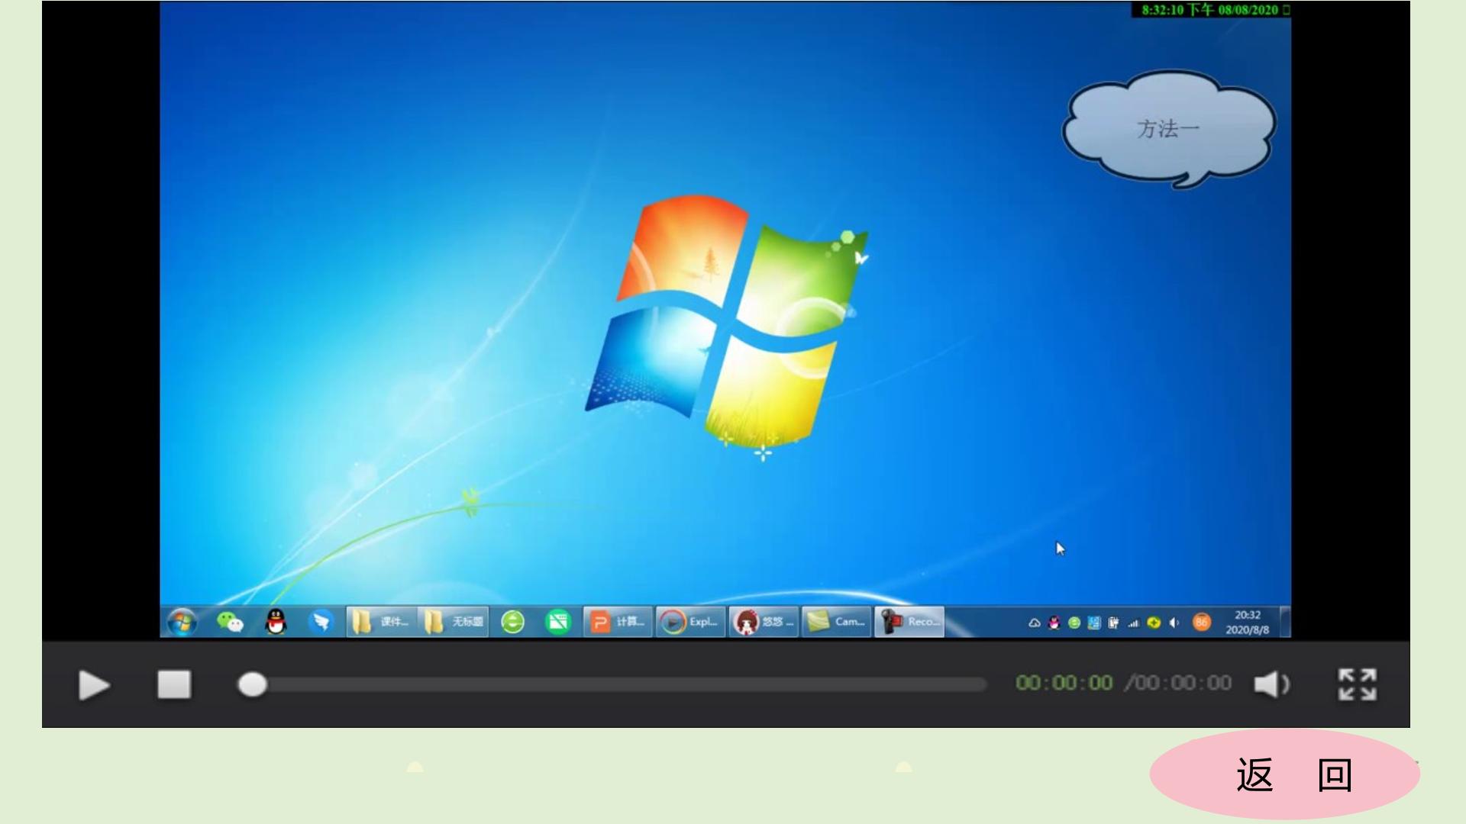Stop the video playback
Image resolution: width=1466 pixels, height=824 pixels.
[x=174, y=684]
